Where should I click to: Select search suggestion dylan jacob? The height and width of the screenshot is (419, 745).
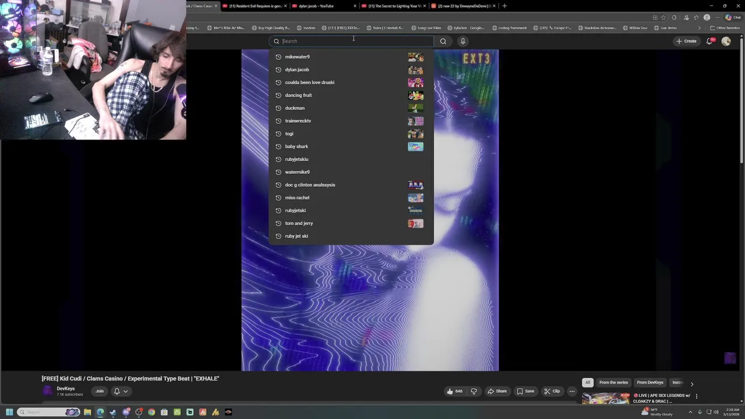351,70
